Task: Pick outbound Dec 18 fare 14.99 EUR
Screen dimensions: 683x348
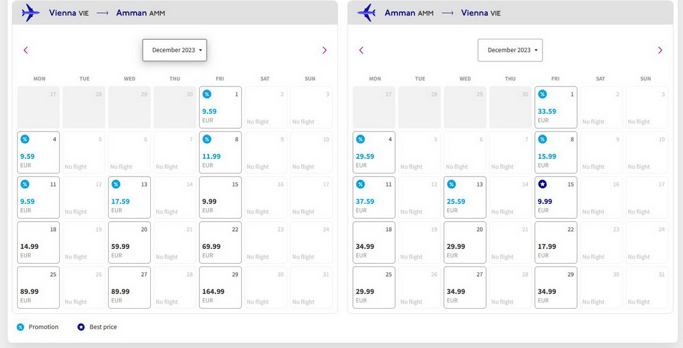Action: point(38,243)
